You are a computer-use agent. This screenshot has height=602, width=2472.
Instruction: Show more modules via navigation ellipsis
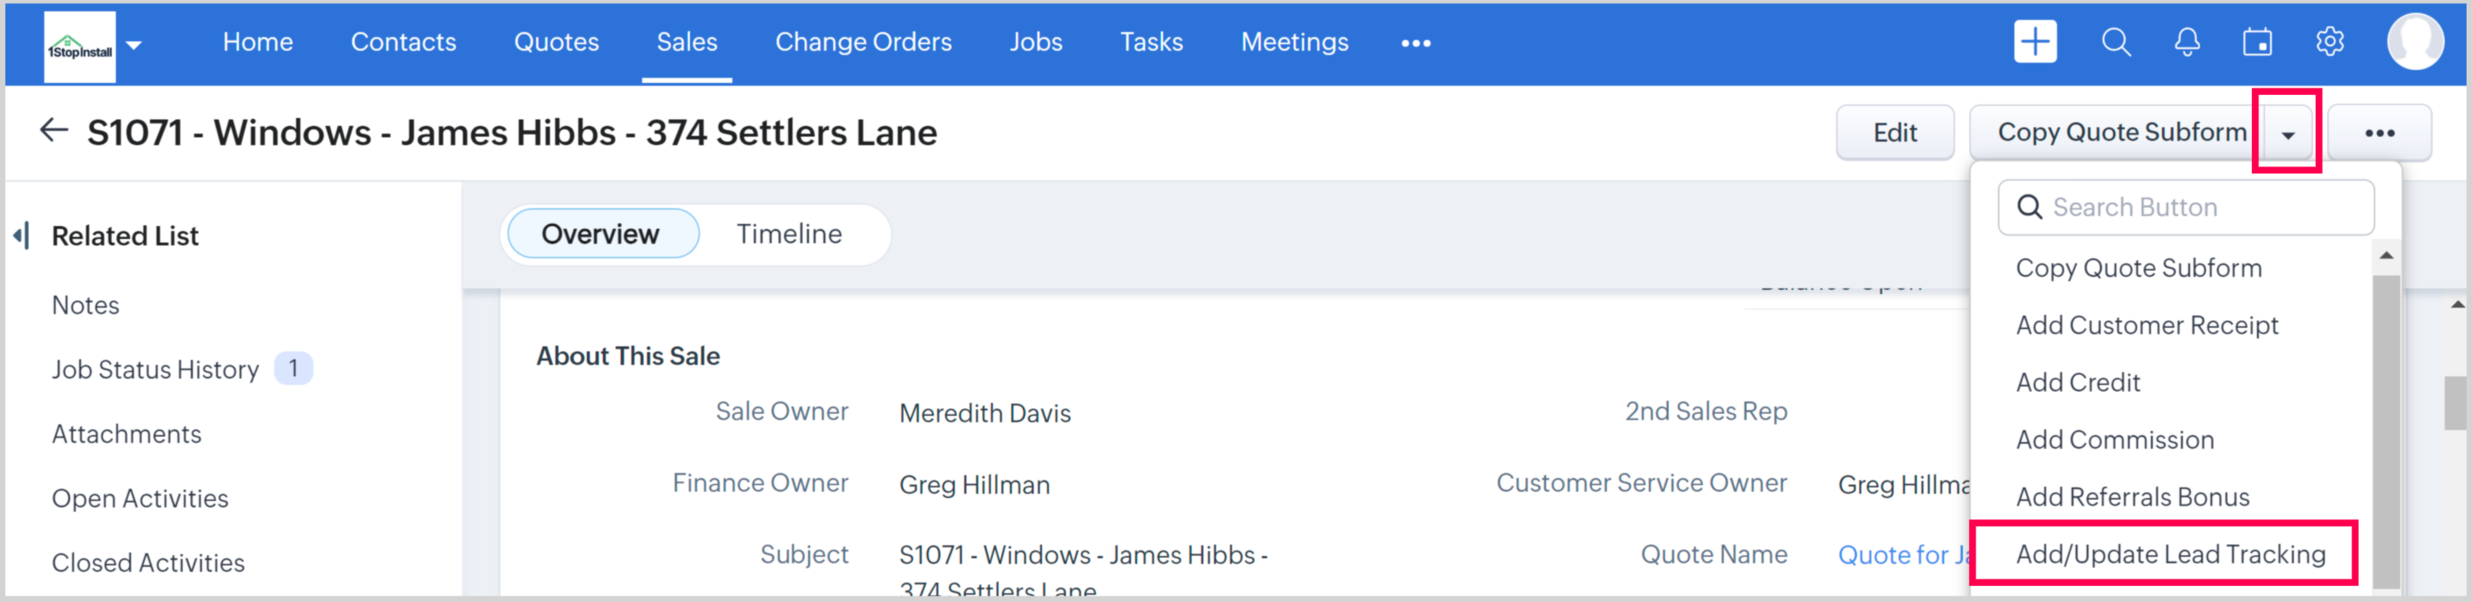point(1415,43)
